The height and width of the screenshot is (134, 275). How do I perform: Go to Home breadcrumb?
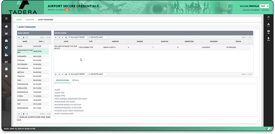pos(19,20)
